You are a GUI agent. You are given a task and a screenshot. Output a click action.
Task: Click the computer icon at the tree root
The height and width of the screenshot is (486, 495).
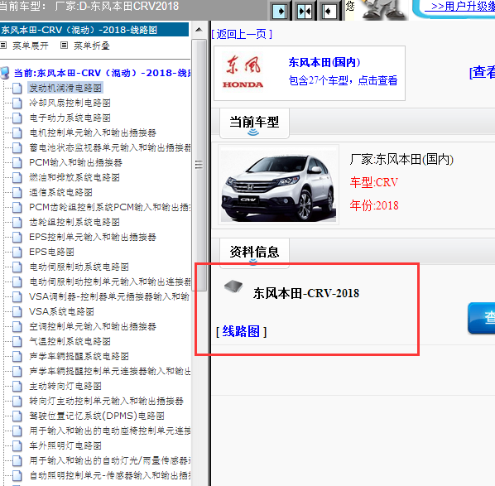pyautogui.click(x=5, y=73)
